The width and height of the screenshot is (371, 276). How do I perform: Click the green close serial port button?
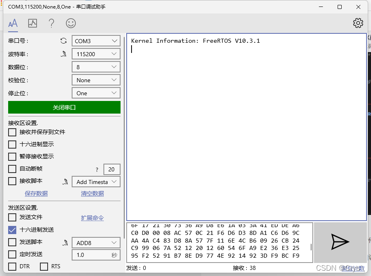click(64, 107)
